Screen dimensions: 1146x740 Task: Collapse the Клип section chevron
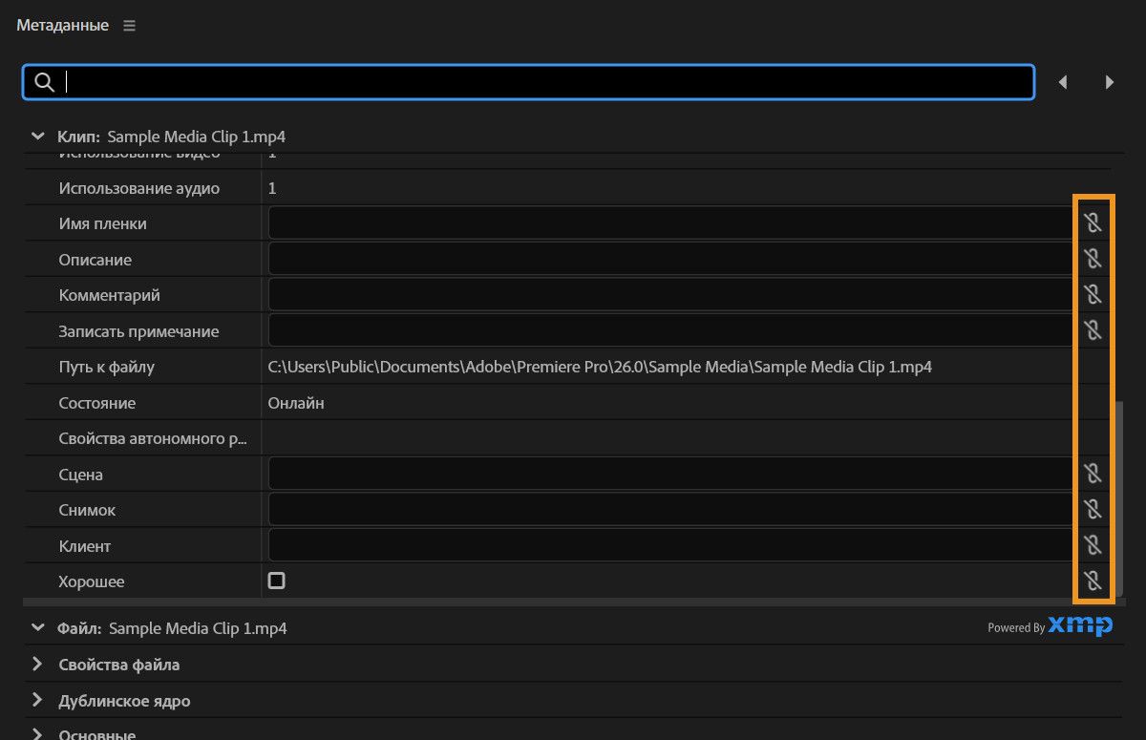pos(38,137)
